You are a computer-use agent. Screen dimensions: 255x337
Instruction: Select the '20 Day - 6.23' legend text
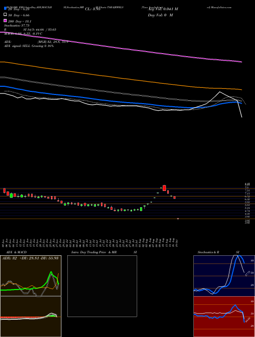(19, 9)
